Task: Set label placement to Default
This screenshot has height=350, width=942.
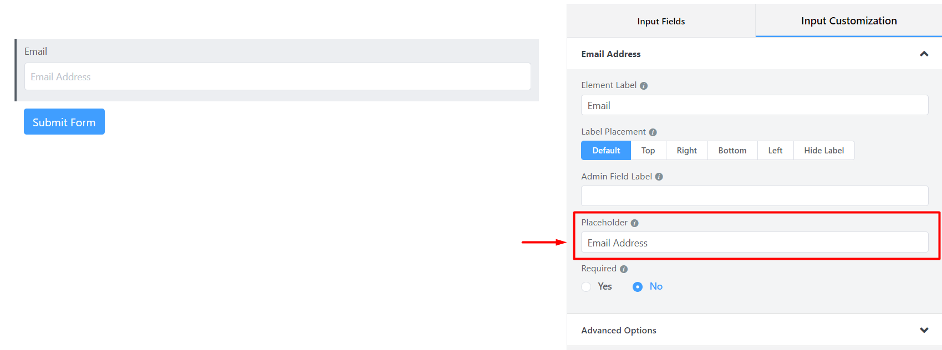Action: coord(606,151)
